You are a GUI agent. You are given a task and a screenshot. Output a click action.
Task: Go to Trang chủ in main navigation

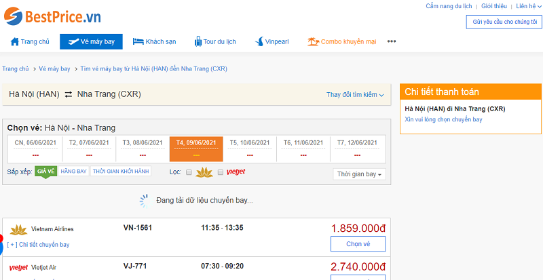[30, 42]
